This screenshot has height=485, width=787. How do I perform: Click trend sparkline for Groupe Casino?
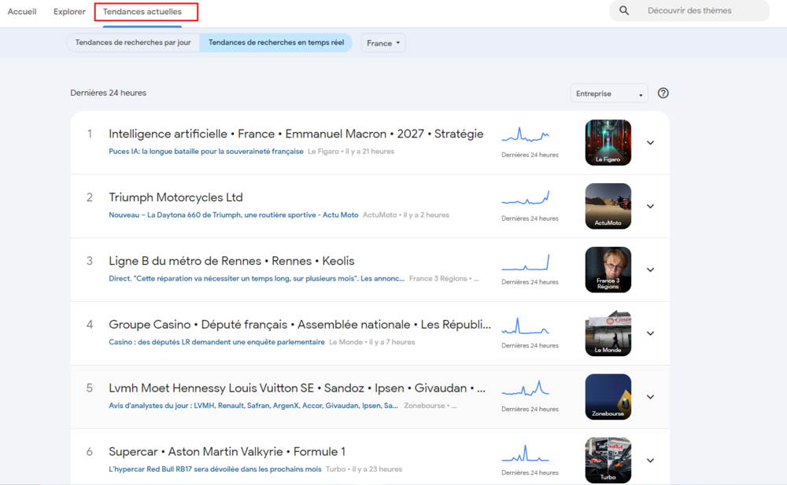coord(526,325)
